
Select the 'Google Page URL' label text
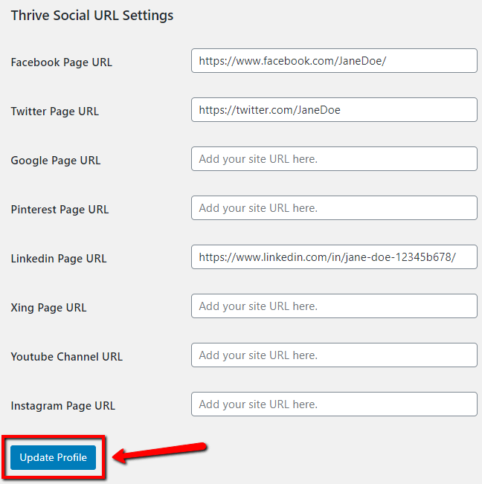pos(56,161)
